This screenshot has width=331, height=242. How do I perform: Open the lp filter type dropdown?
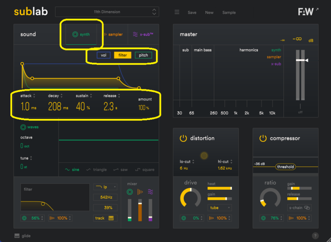[105, 187]
